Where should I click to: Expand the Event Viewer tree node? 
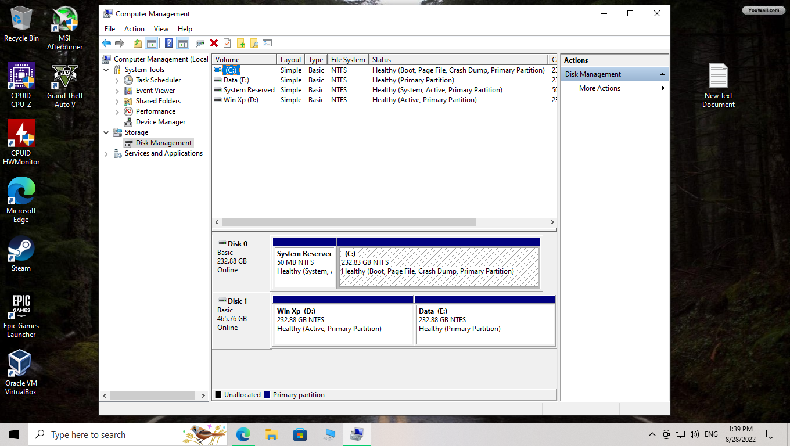coord(117,91)
